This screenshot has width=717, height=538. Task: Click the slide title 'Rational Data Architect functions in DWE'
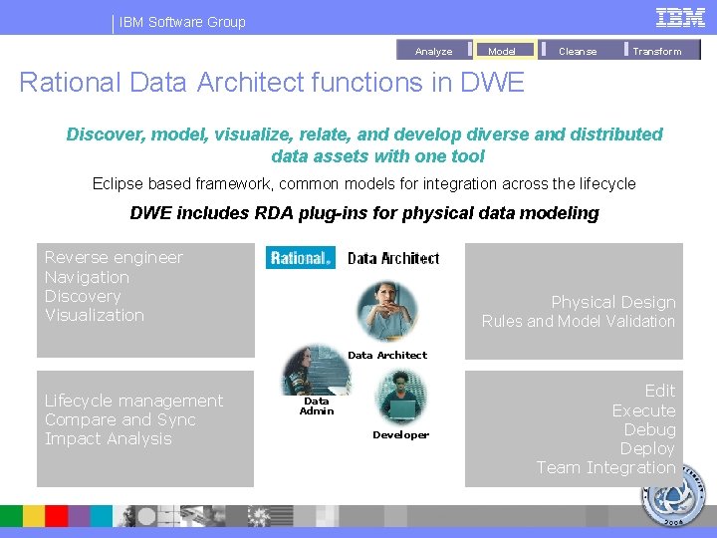pyautogui.click(x=272, y=83)
